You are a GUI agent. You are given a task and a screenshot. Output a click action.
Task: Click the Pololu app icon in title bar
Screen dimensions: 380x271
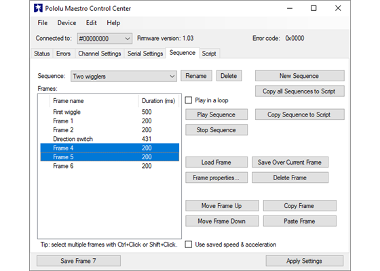point(38,8)
